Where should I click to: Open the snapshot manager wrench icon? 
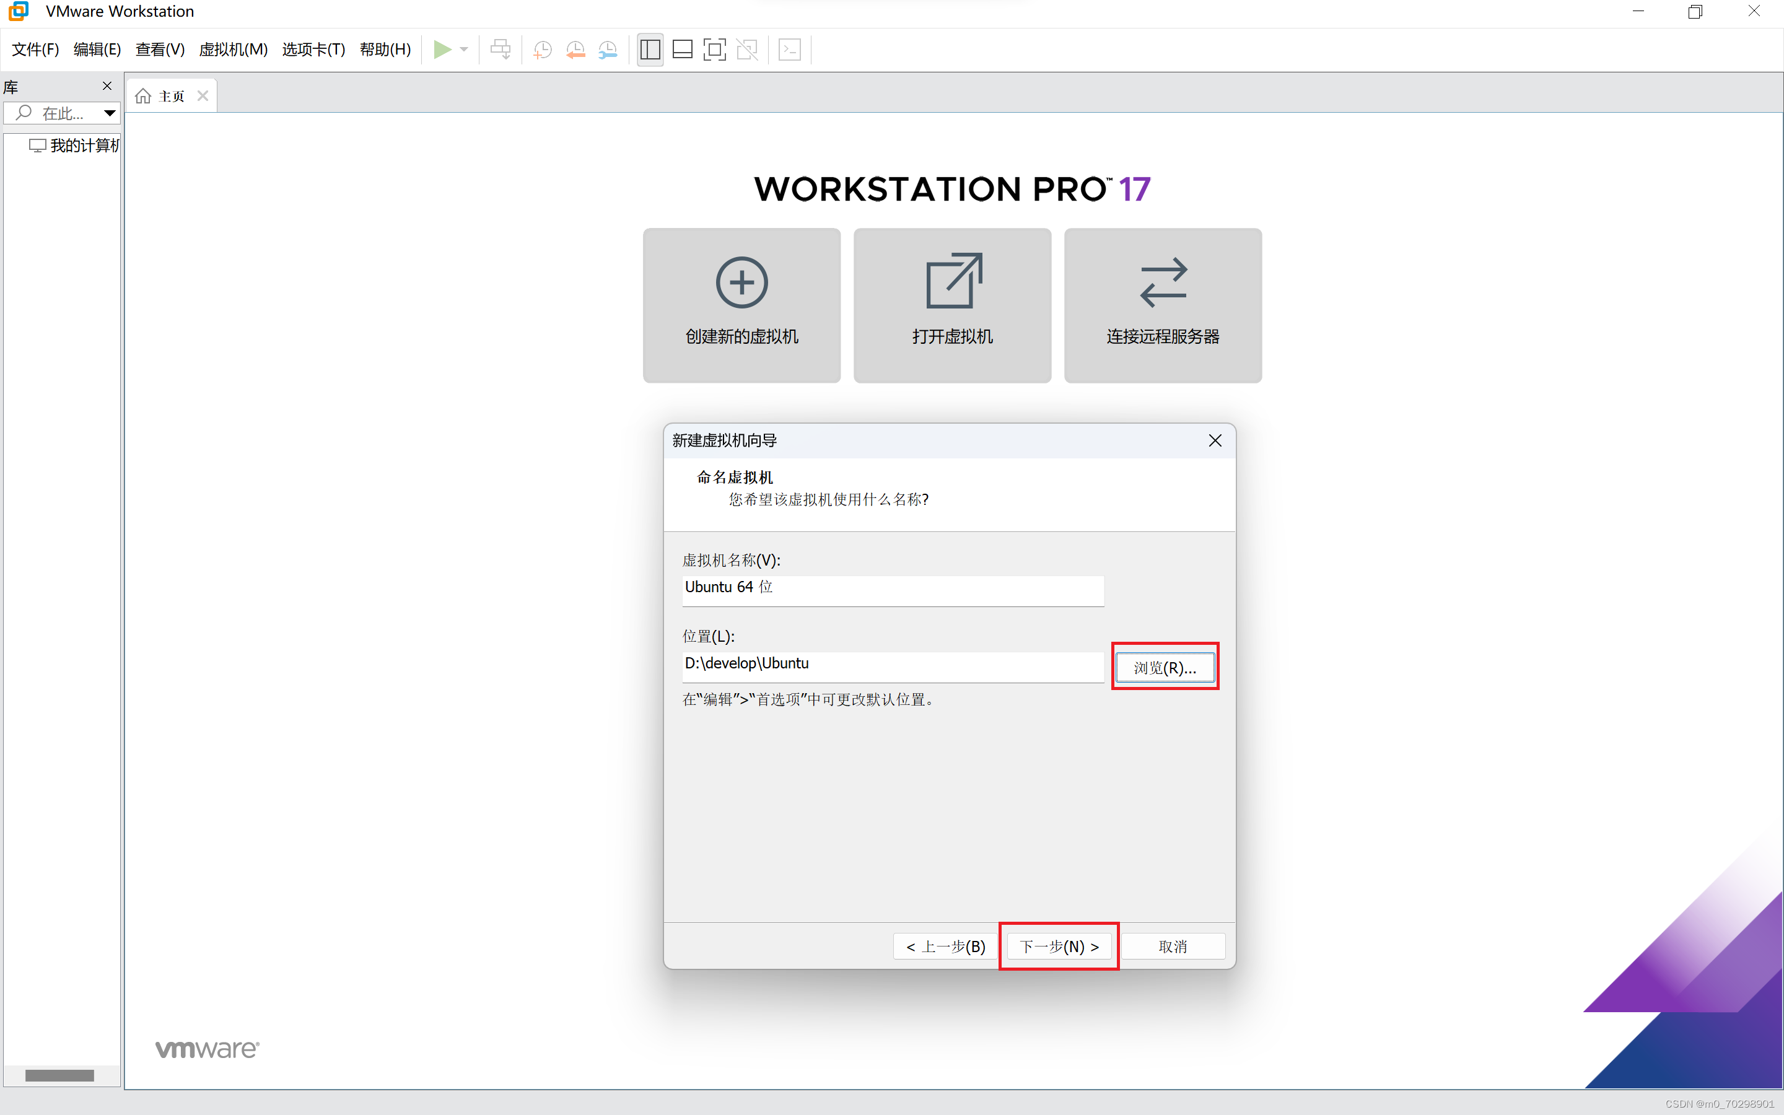tap(608, 50)
